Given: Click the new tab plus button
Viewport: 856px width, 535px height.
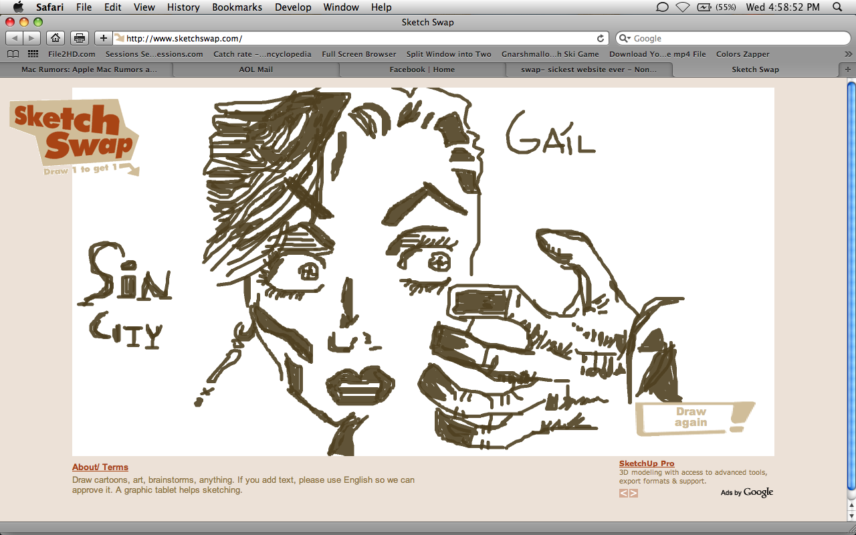Looking at the screenshot, I should pyautogui.click(x=848, y=70).
